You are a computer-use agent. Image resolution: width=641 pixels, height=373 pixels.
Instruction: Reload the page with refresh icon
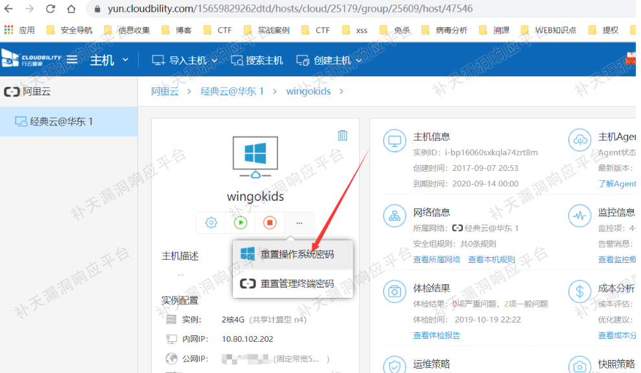pos(51,8)
